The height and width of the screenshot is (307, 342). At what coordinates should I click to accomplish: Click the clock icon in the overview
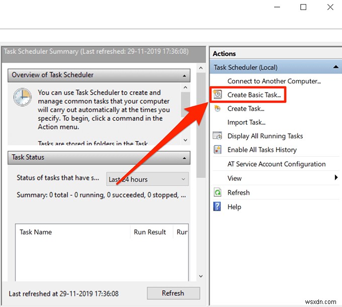click(x=22, y=97)
